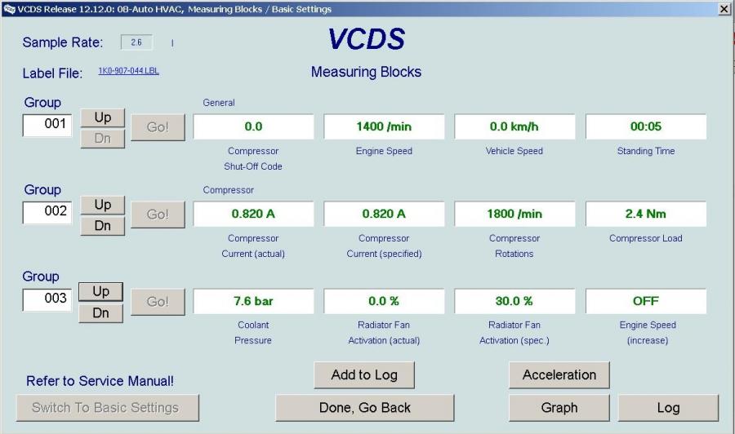
Task: Click the Add to Log button
Action: pos(364,375)
